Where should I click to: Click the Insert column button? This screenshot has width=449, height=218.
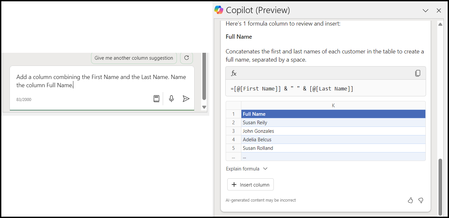[250, 184]
